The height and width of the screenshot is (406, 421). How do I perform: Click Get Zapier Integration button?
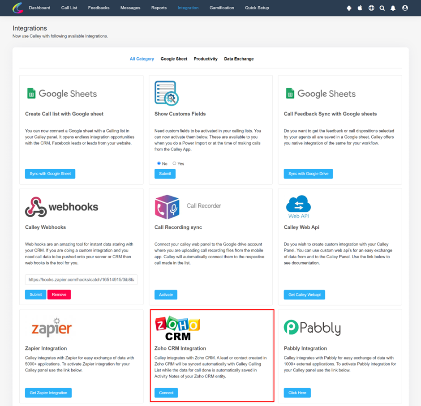pos(48,393)
